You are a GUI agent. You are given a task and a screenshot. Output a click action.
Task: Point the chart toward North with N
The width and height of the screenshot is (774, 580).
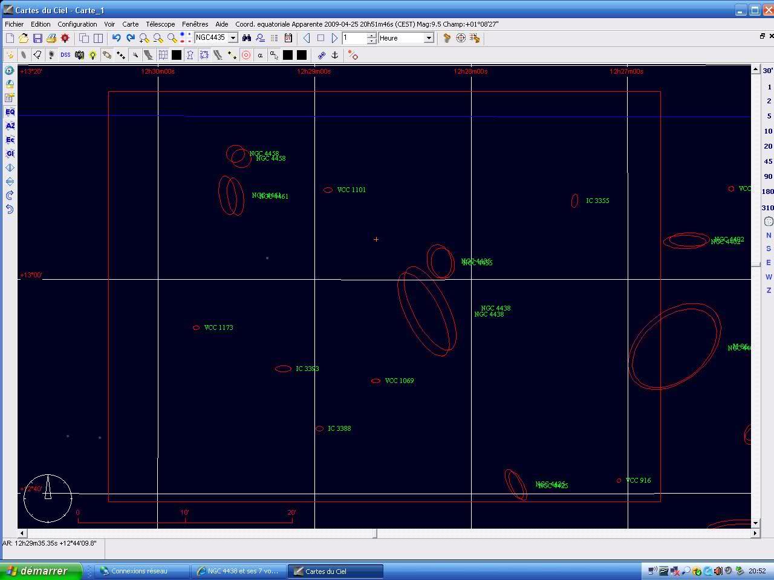(x=769, y=235)
